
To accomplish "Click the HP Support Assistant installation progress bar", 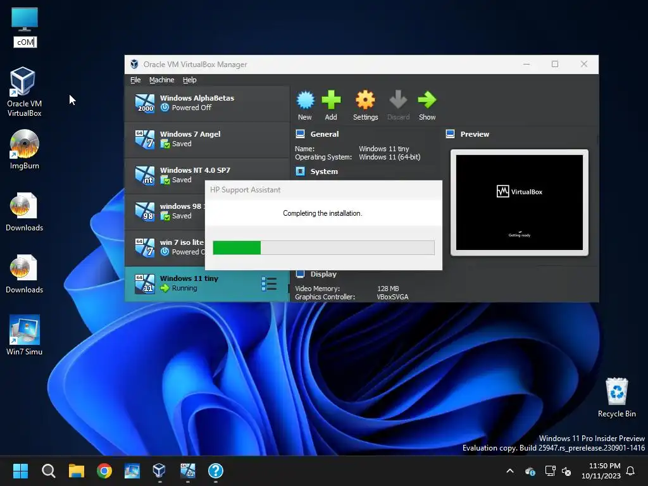I will pos(323,247).
